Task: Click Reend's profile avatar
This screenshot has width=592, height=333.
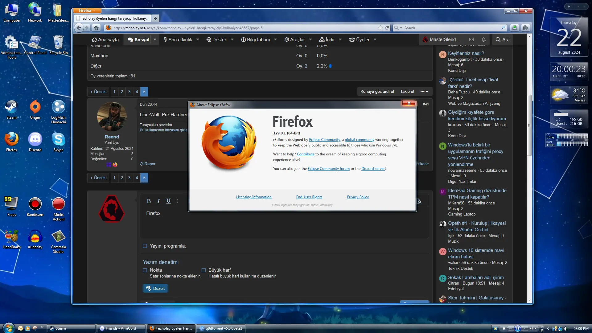Action: point(112,117)
